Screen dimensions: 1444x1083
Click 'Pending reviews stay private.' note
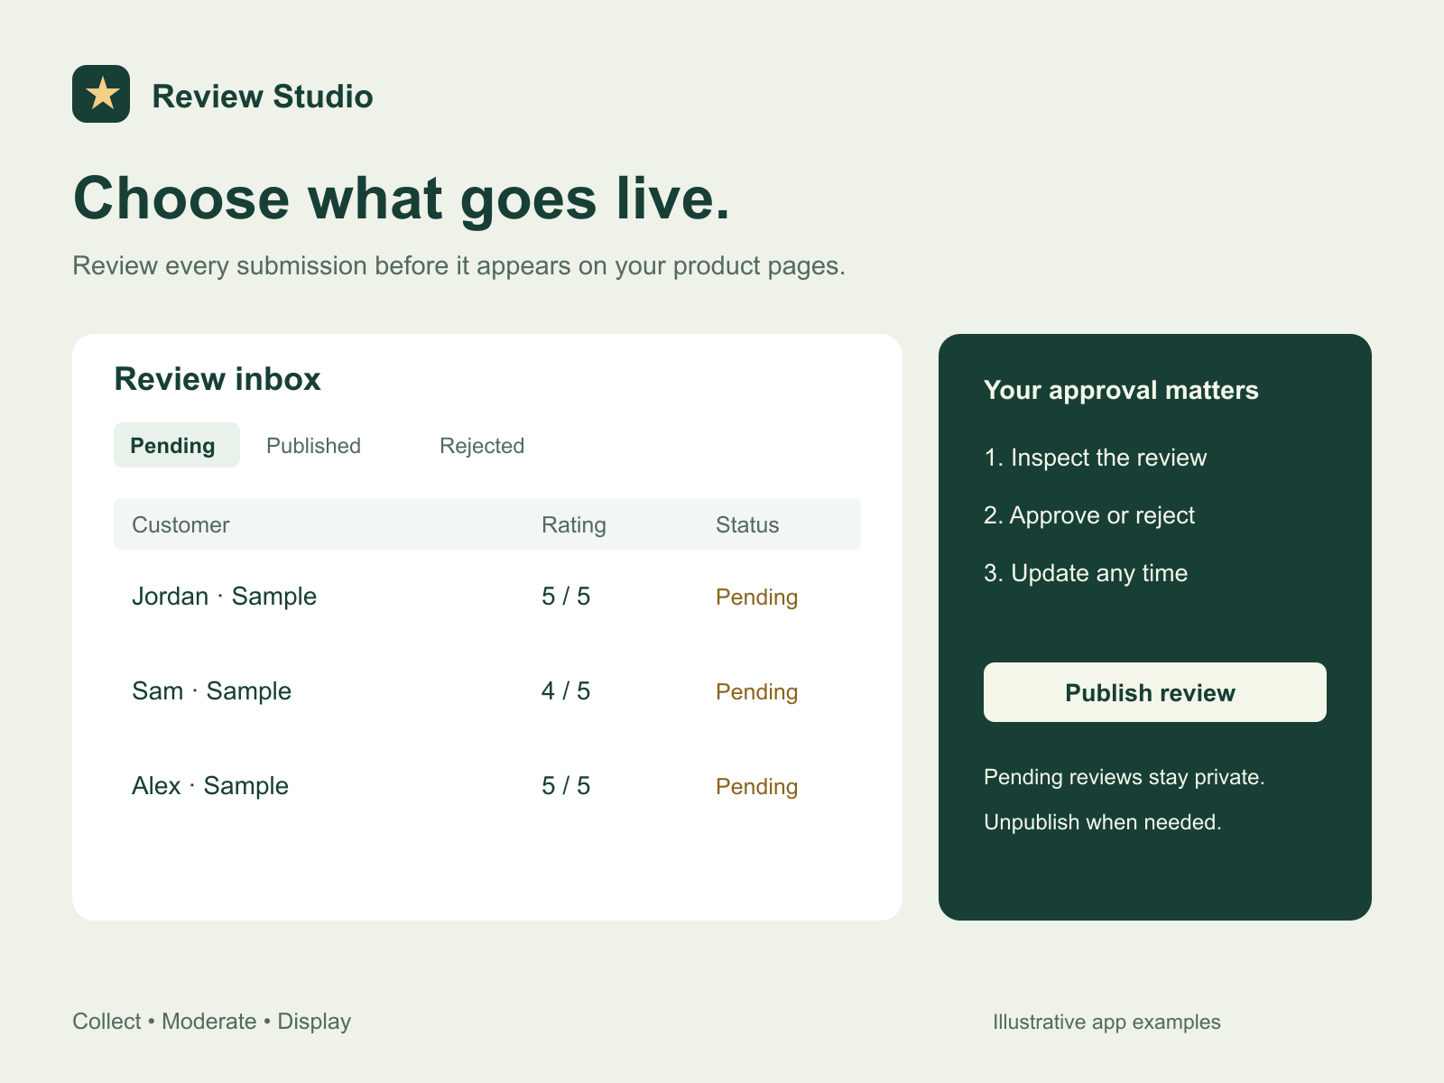[x=1125, y=777]
